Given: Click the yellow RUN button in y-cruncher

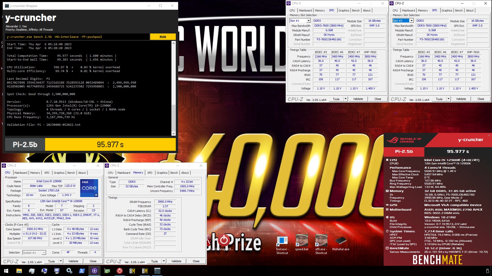Looking at the screenshot, I should [163, 37].
